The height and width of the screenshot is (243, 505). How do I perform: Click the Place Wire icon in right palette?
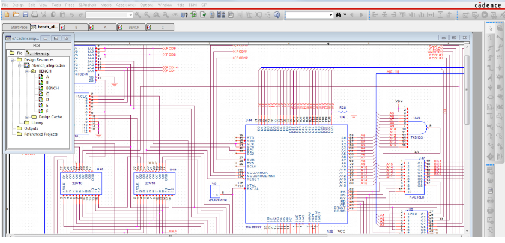click(491, 38)
